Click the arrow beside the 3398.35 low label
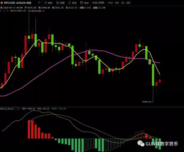184x152 pixels. tap(152, 102)
